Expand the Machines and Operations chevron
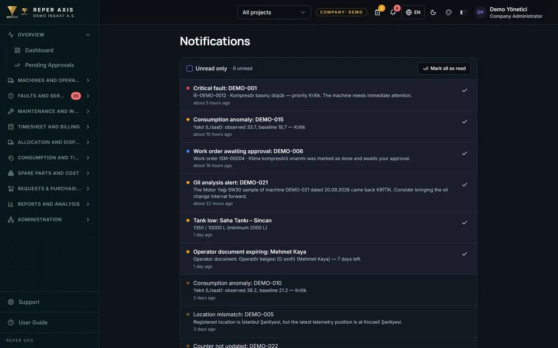Viewport: 558px width, 348px height. tap(88, 80)
